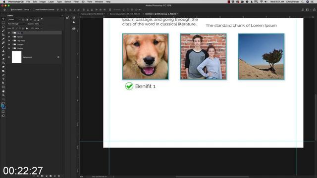
Task: Select the Horizontal Type tool
Action: (3, 79)
